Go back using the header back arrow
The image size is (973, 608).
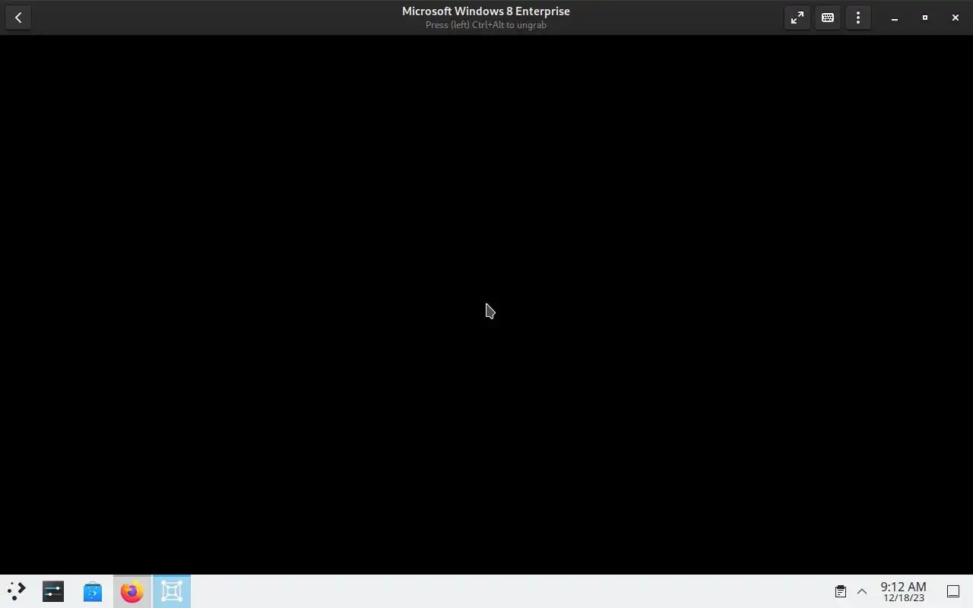pyautogui.click(x=18, y=17)
